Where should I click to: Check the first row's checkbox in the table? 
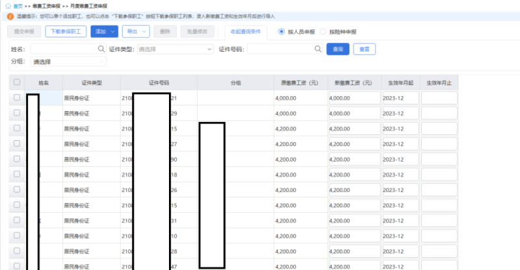point(17,97)
